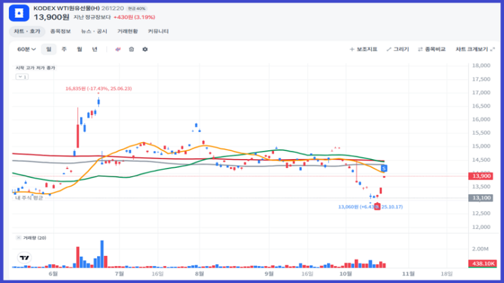Switch to 차트 · 호가 tab
Screen dimensions: 504x283
coord(27,31)
